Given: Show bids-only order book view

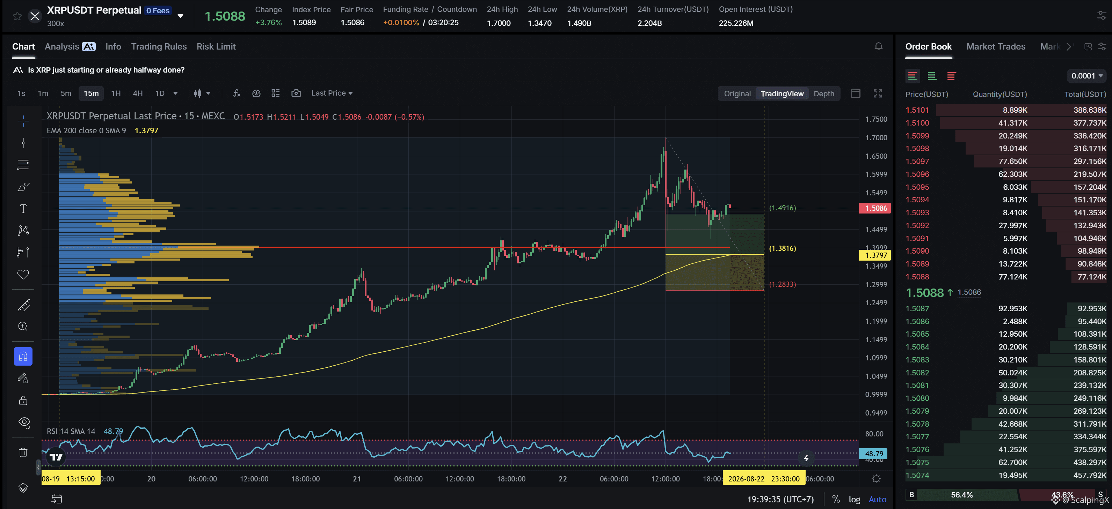Looking at the screenshot, I should [x=932, y=76].
